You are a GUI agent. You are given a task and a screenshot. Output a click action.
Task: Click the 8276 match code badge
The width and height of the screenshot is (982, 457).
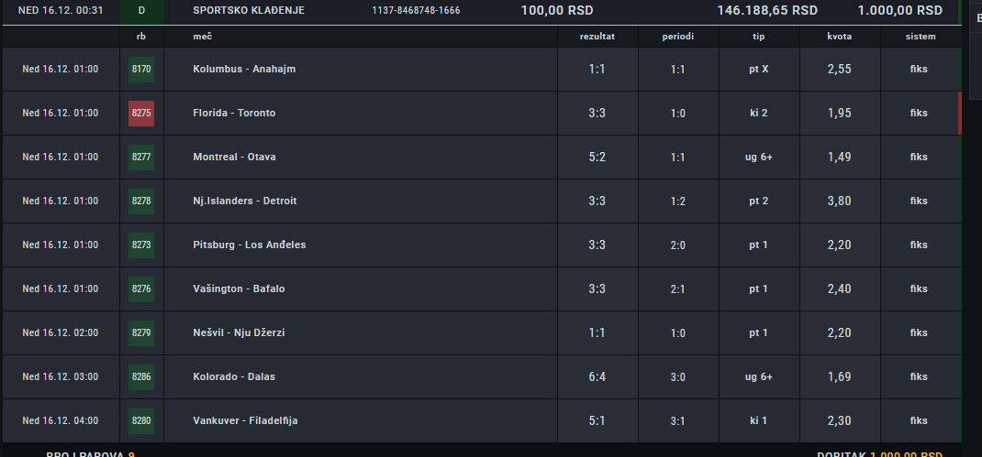point(141,288)
